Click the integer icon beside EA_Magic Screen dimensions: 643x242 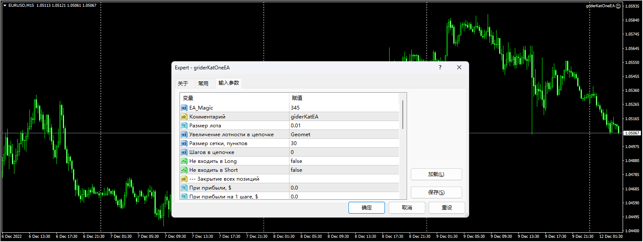click(184, 108)
